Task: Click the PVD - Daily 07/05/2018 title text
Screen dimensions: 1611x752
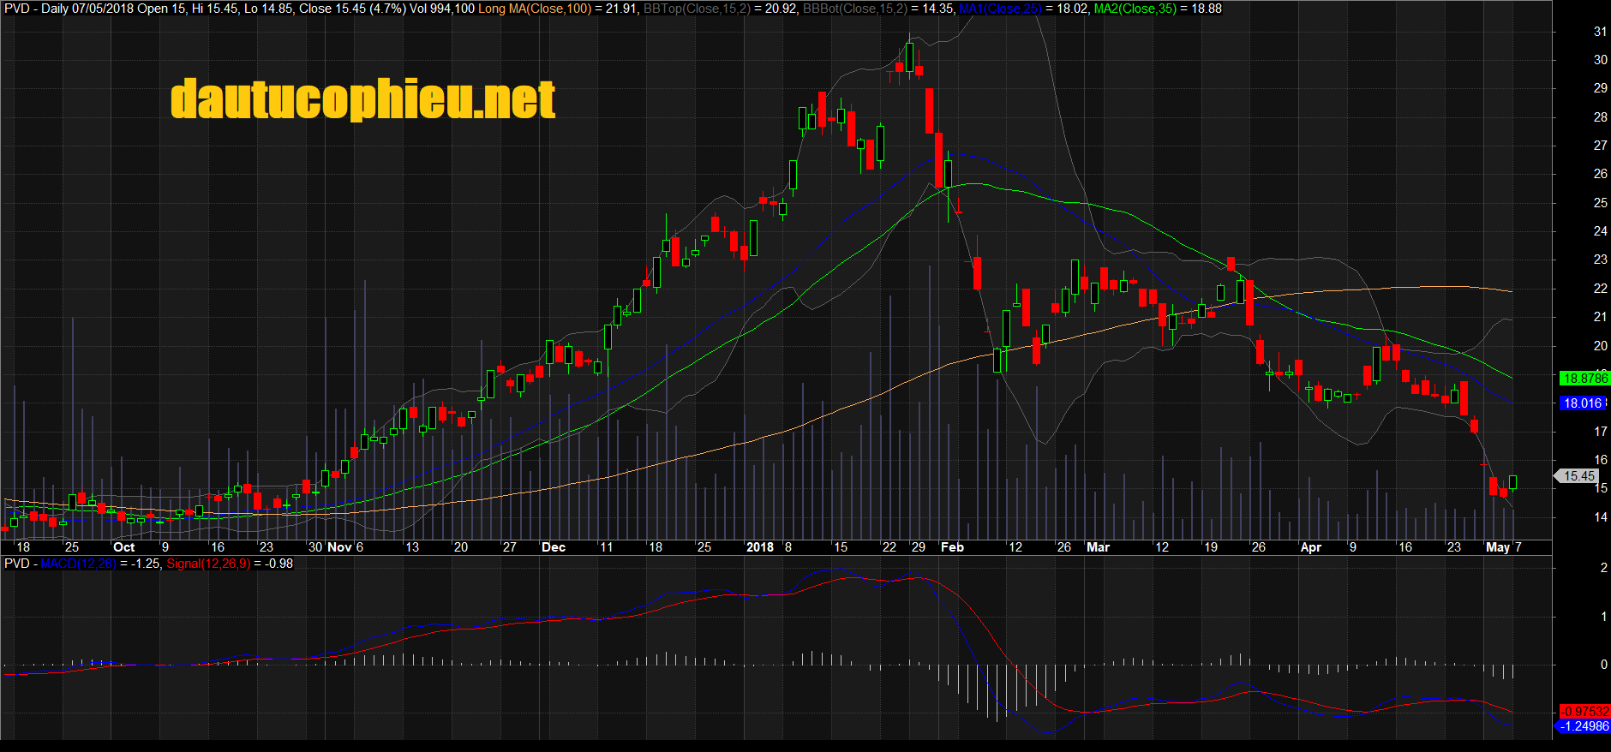Action: (69, 9)
